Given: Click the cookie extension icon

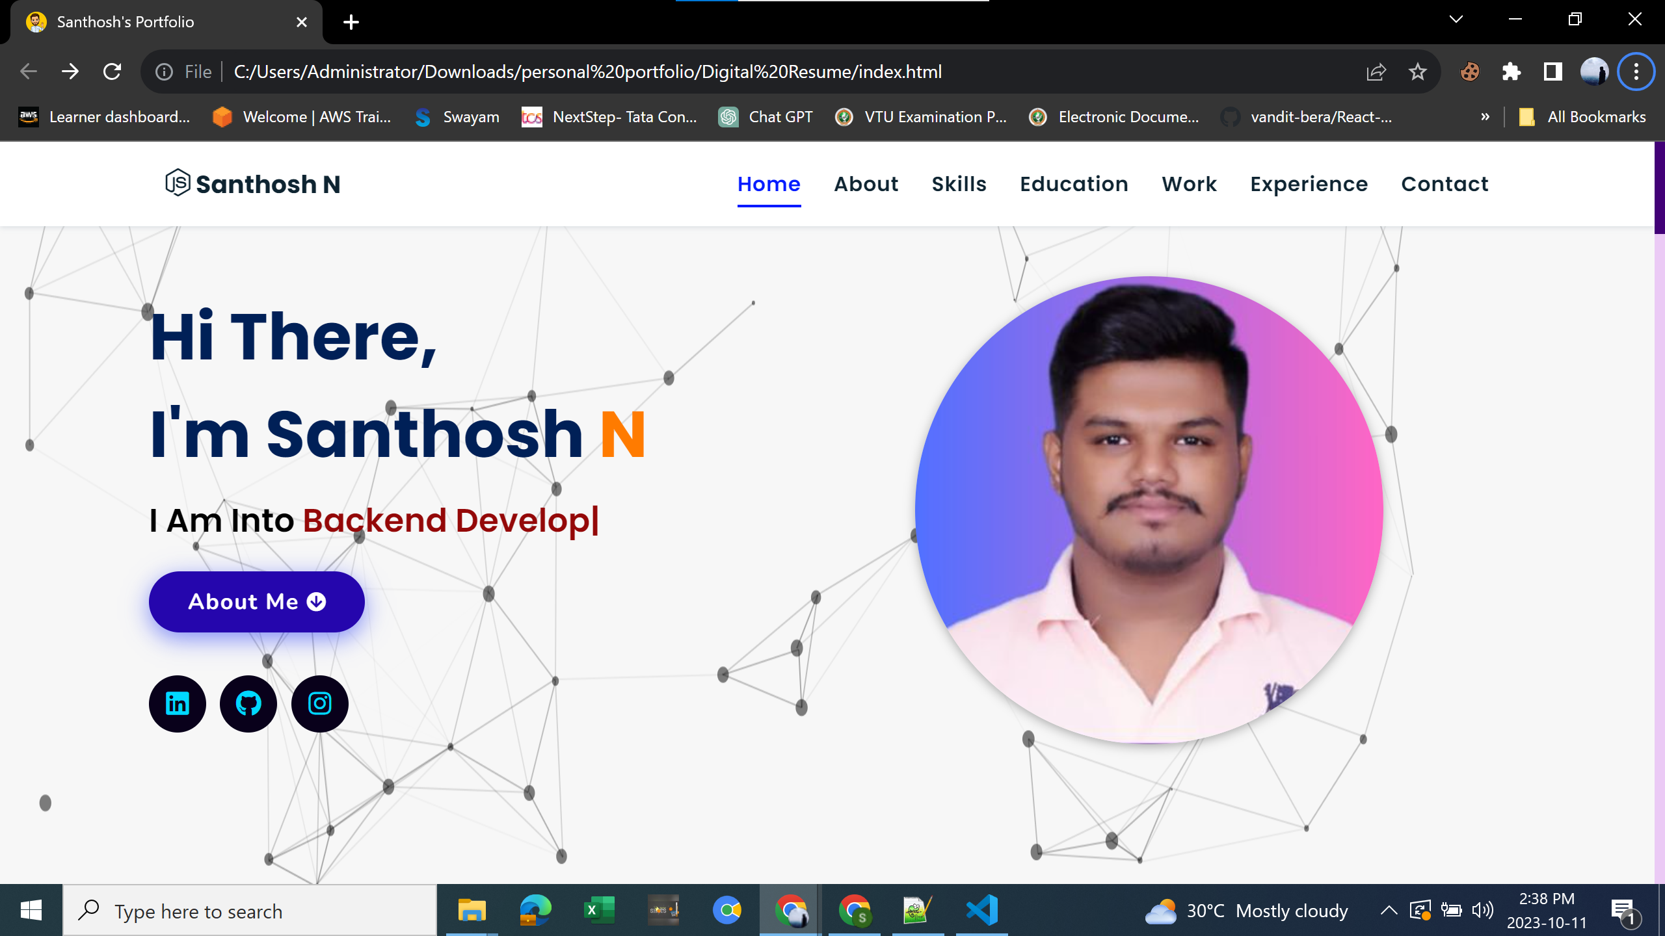Looking at the screenshot, I should coord(1470,71).
